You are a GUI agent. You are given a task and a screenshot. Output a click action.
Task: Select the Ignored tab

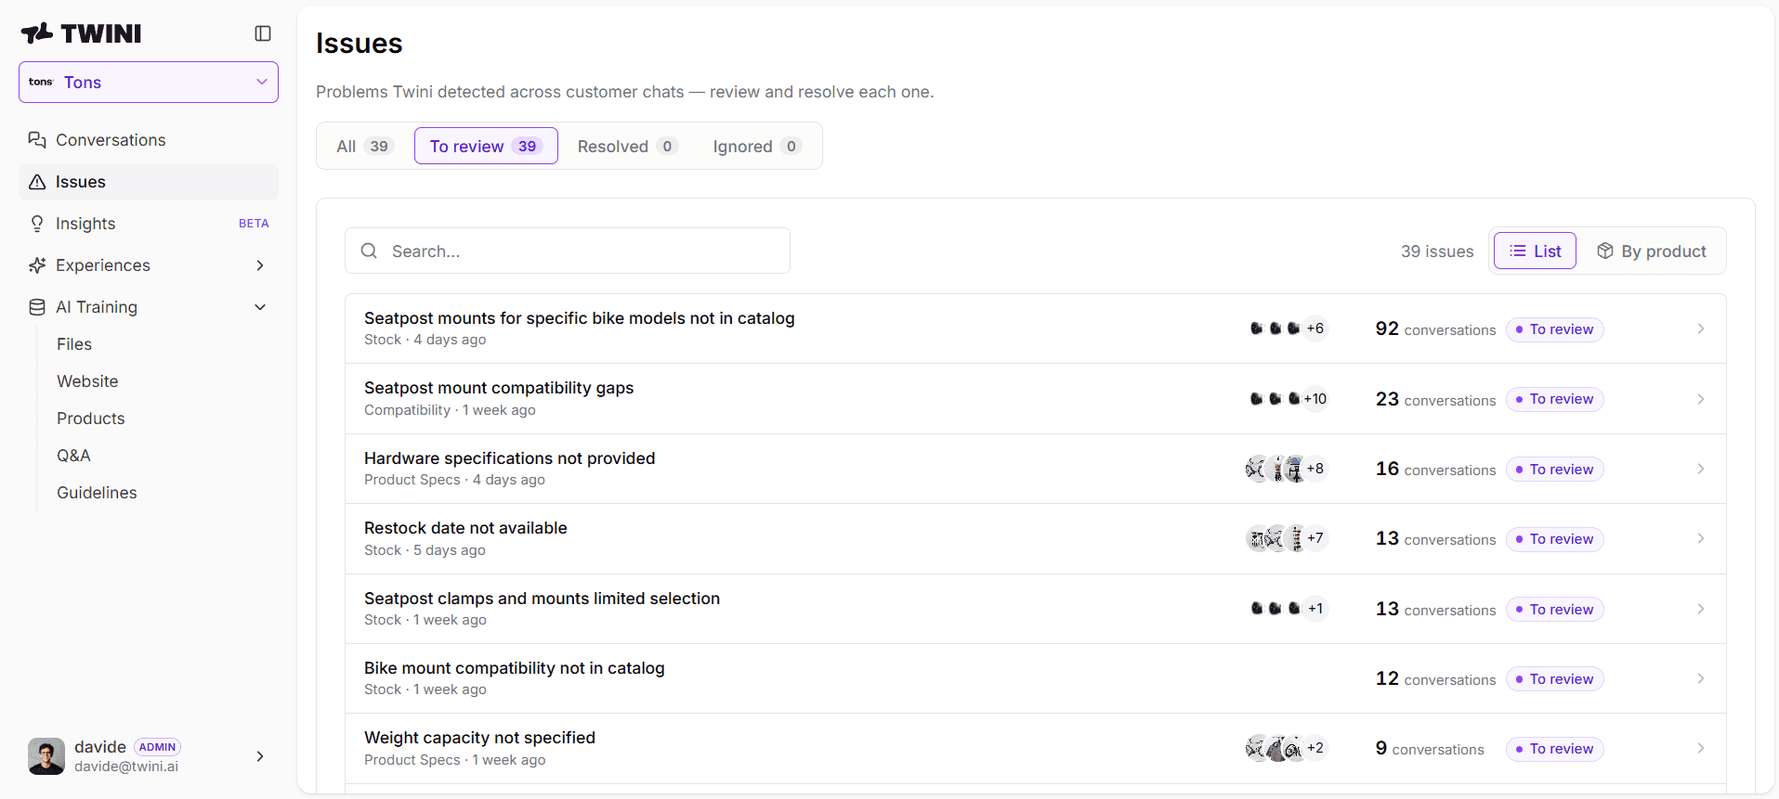(756, 146)
